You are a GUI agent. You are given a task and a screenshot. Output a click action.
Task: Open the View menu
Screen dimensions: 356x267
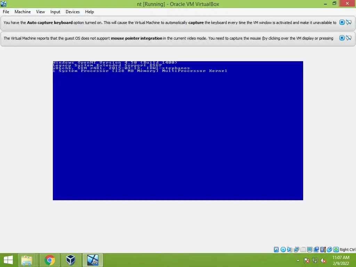coord(40,12)
